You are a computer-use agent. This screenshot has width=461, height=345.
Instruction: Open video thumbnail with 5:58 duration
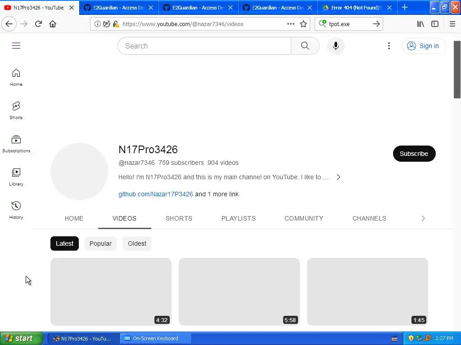point(239,292)
